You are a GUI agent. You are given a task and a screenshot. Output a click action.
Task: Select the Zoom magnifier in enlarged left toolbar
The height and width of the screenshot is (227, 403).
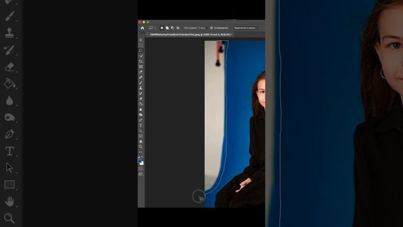pyautogui.click(x=9, y=218)
